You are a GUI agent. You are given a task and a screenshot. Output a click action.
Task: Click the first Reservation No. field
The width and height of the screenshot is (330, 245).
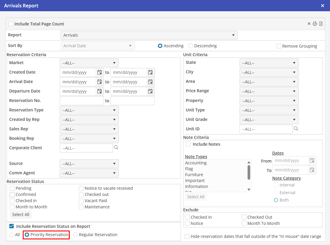82,101
